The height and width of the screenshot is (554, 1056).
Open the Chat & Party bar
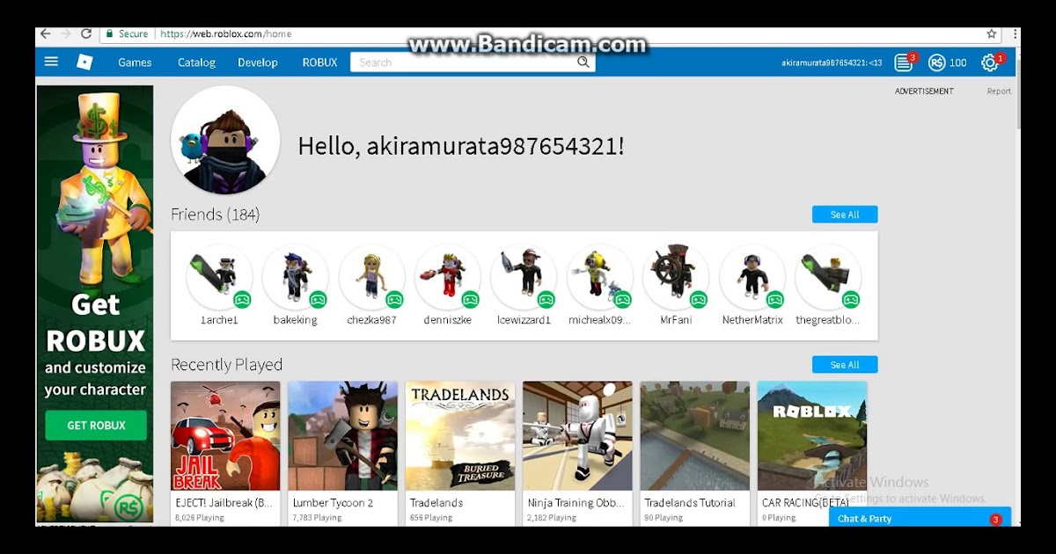click(920, 518)
